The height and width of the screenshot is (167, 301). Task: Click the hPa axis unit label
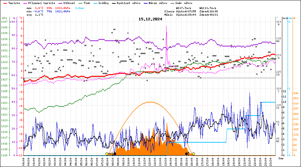(4, 18)
